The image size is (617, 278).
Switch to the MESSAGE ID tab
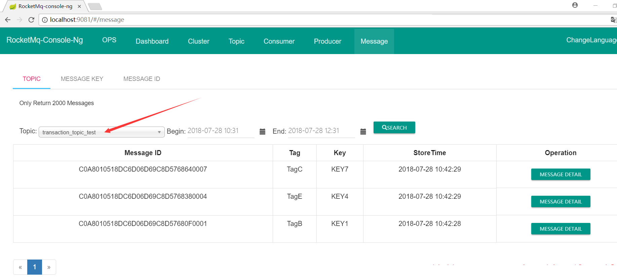[x=142, y=79]
